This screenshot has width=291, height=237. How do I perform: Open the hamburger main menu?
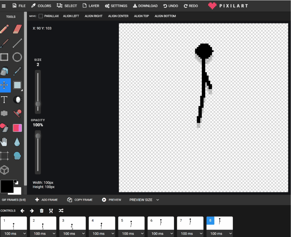tap(4, 6)
